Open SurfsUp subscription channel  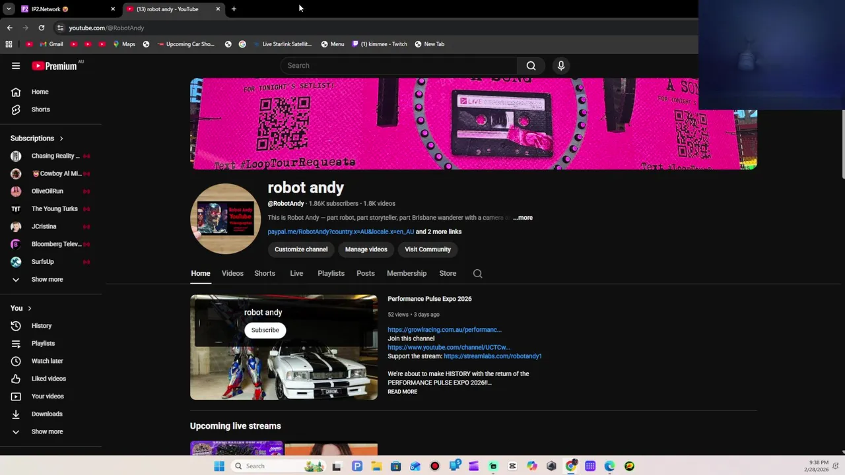pos(51,262)
